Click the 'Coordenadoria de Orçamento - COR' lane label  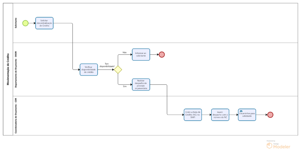(x=16, y=115)
